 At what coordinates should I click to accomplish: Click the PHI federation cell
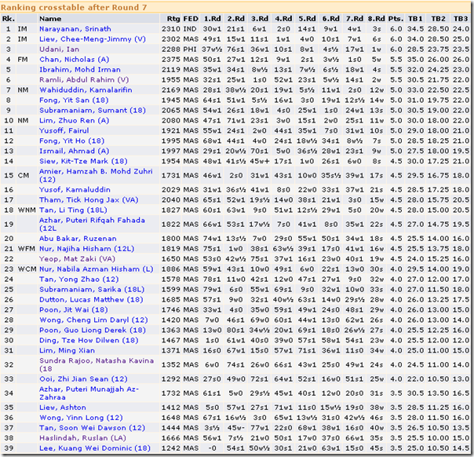pos(190,49)
